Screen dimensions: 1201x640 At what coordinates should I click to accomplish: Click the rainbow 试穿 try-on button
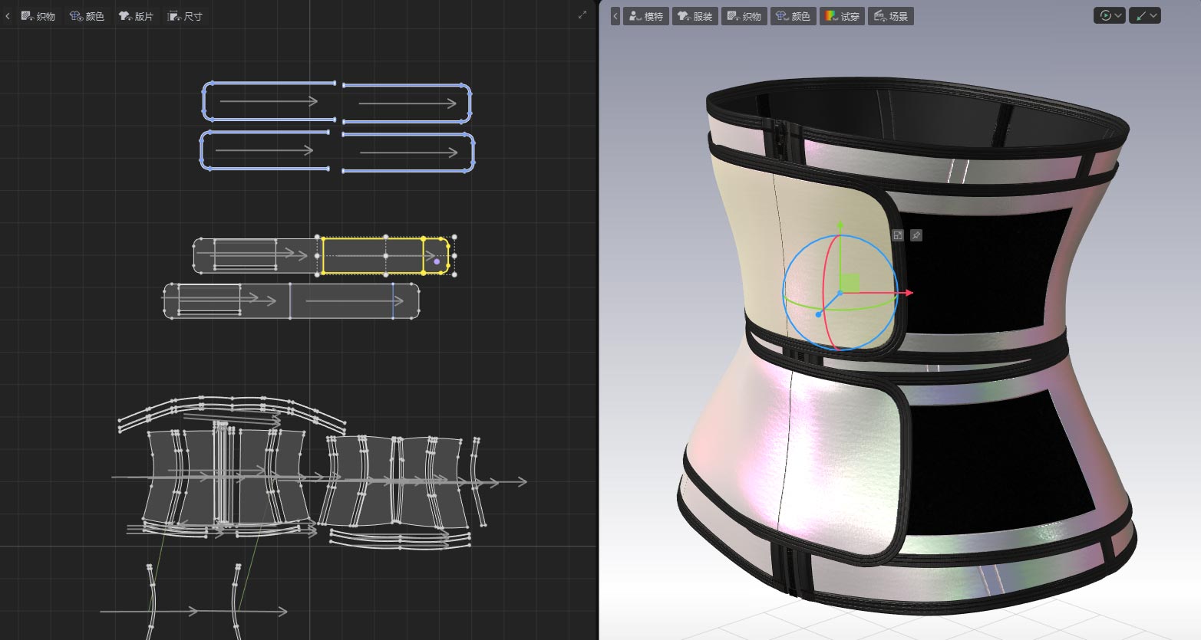[x=843, y=16]
